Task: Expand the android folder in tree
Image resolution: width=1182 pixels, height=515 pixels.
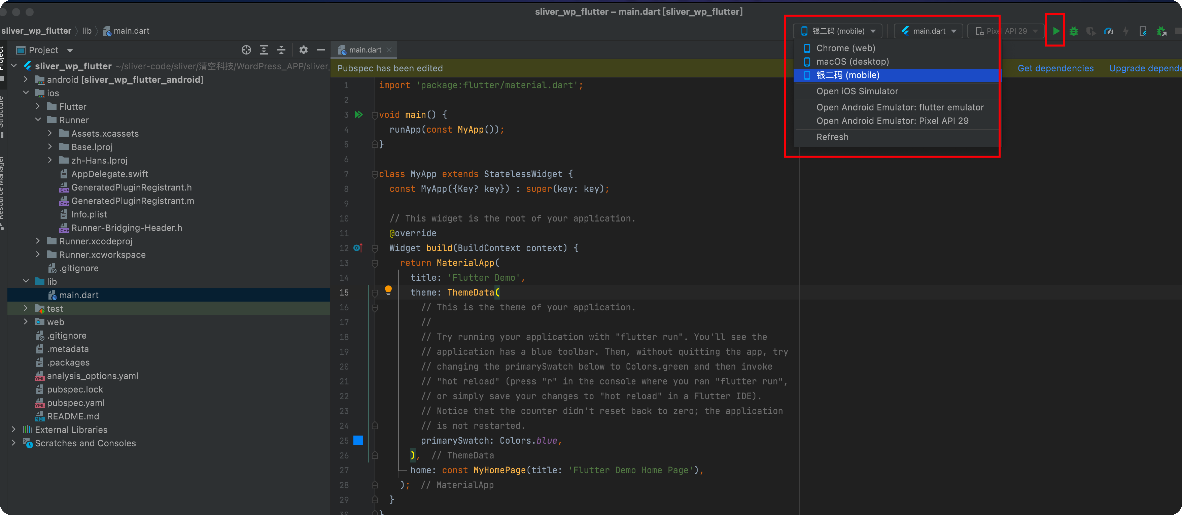Action: coord(26,79)
